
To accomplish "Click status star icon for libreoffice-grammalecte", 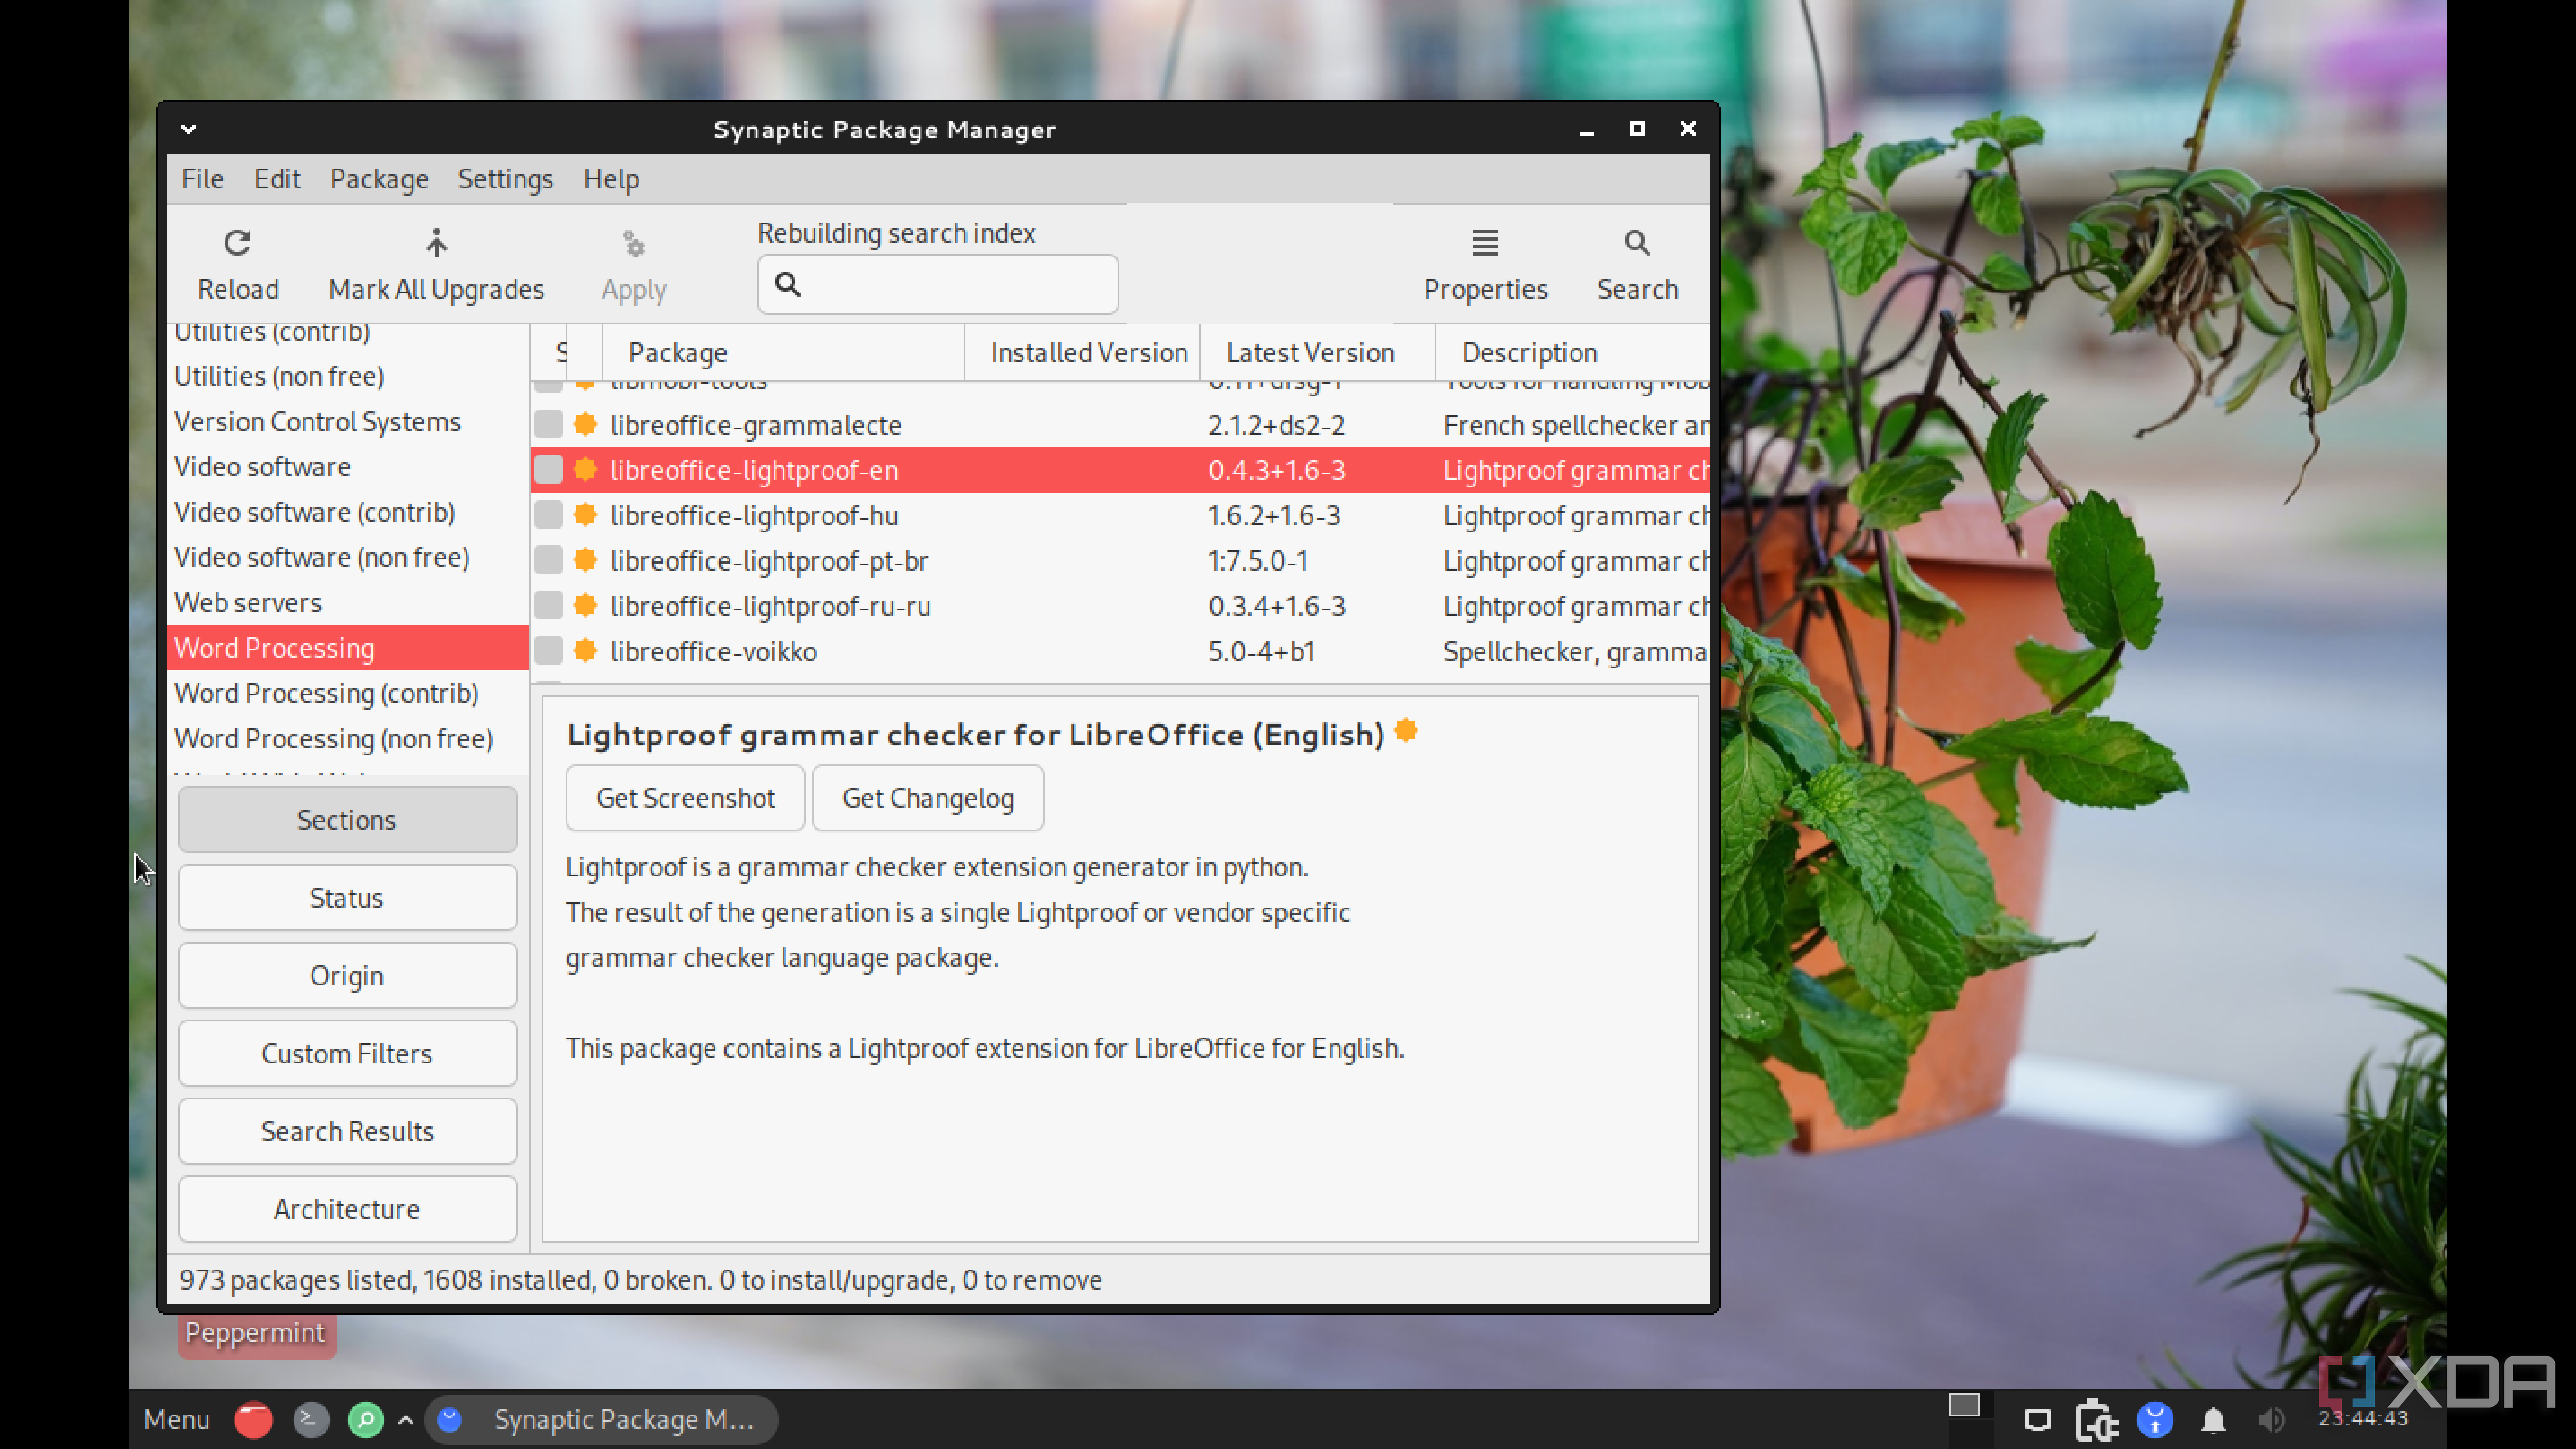I will coord(585,424).
